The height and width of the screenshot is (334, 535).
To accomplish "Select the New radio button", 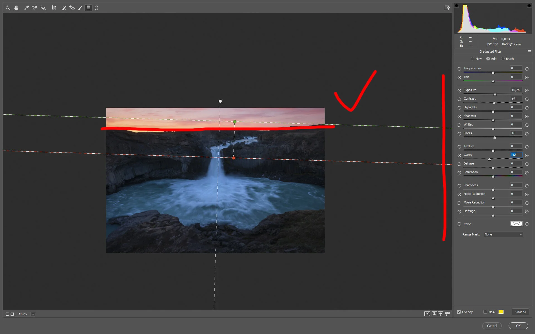I will click(x=473, y=59).
